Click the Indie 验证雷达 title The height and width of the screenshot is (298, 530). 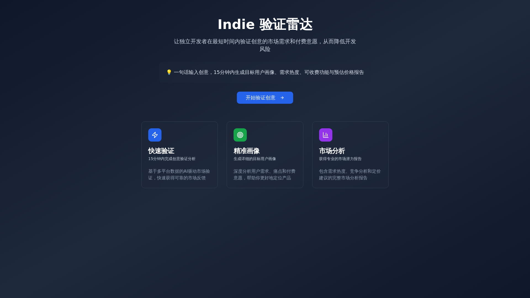click(265, 24)
